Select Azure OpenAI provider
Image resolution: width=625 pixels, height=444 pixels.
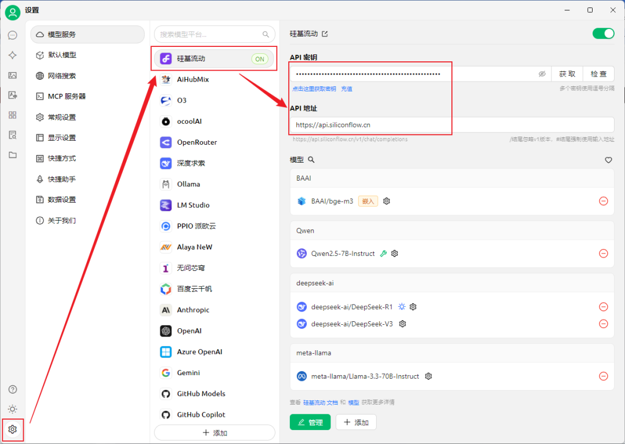point(215,352)
